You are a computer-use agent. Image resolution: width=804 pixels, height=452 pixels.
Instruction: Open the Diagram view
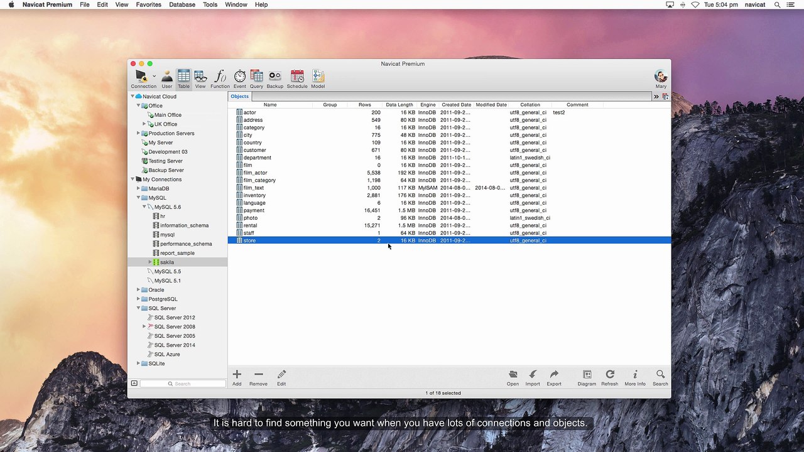tap(587, 377)
